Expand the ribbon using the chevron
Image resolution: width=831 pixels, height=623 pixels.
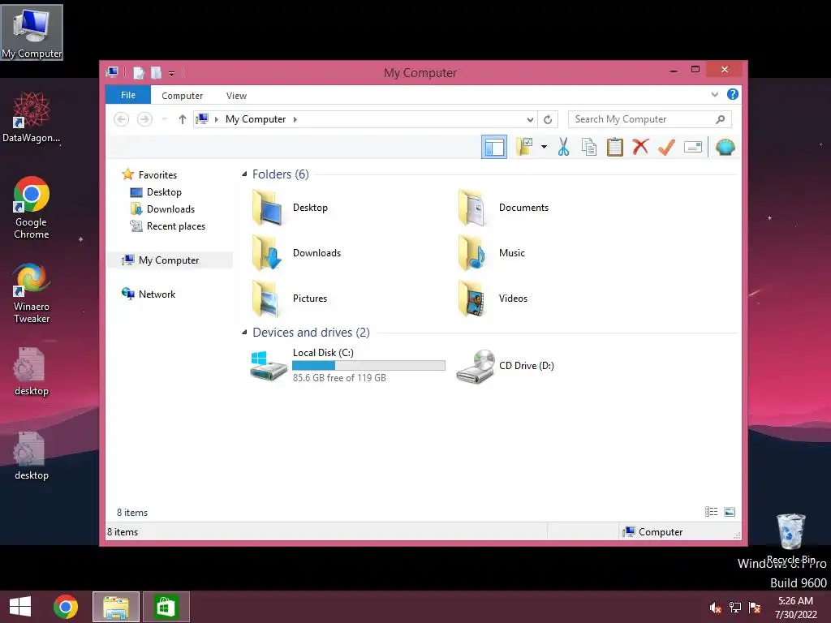tap(714, 94)
